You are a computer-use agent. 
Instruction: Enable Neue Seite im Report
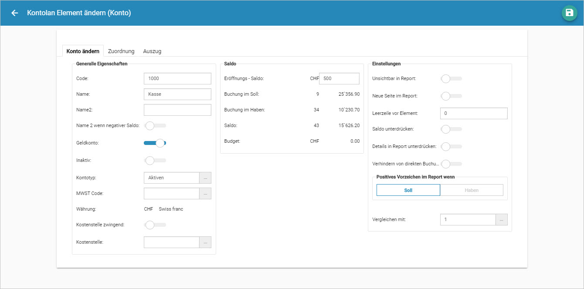(451, 96)
